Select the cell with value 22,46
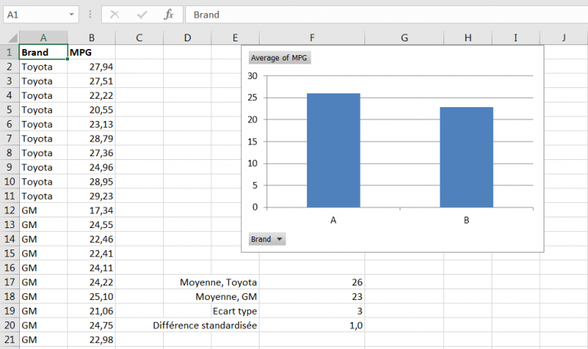The height and width of the screenshot is (349, 588). (x=92, y=239)
